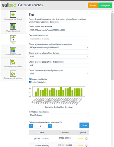This screenshot has width=114, height=147.
Task: Open the Thème button
Action: [84, 126]
